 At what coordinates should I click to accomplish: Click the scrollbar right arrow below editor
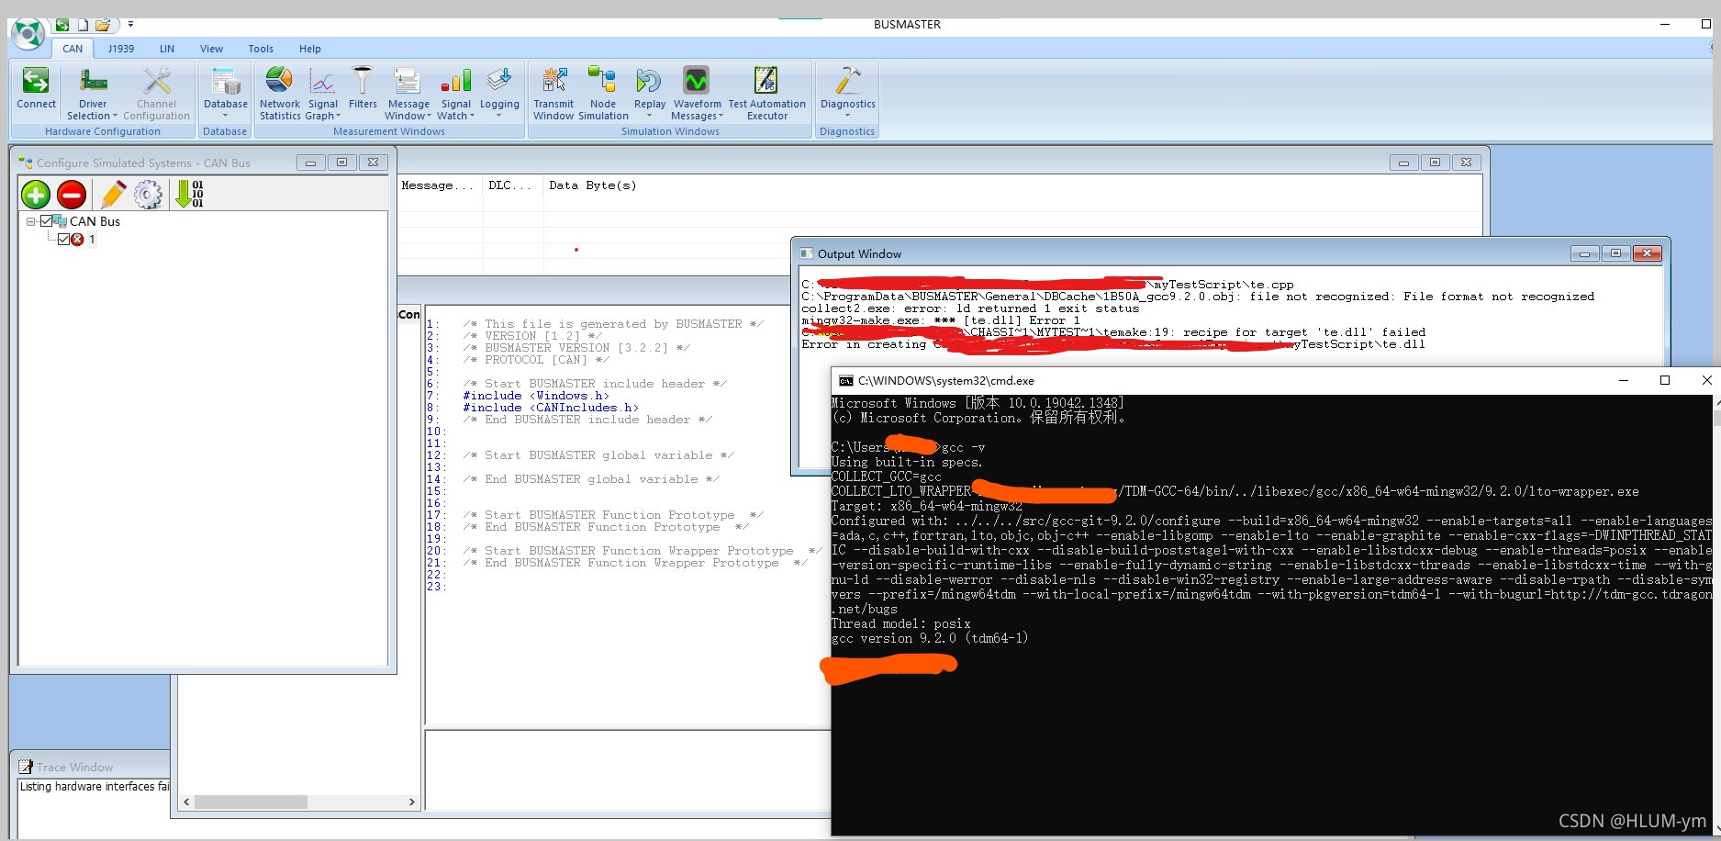(x=411, y=802)
